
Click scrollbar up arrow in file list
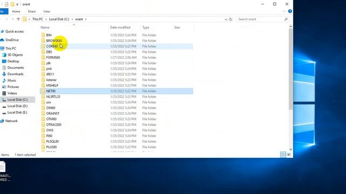(291, 26)
